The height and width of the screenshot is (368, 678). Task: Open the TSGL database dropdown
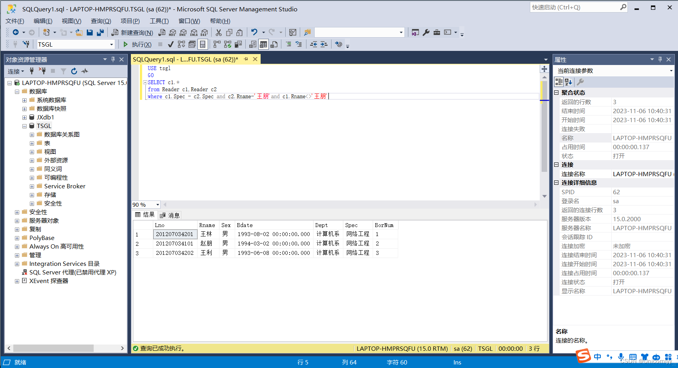click(111, 45)
